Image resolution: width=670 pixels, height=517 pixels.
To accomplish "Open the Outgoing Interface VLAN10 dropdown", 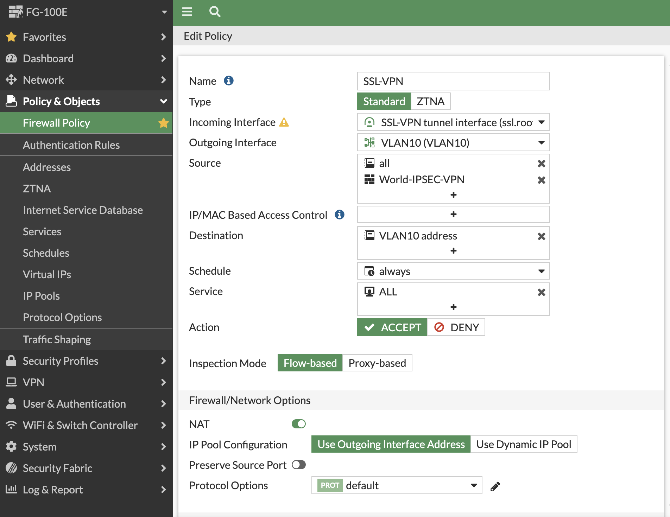I will [453, 143].
